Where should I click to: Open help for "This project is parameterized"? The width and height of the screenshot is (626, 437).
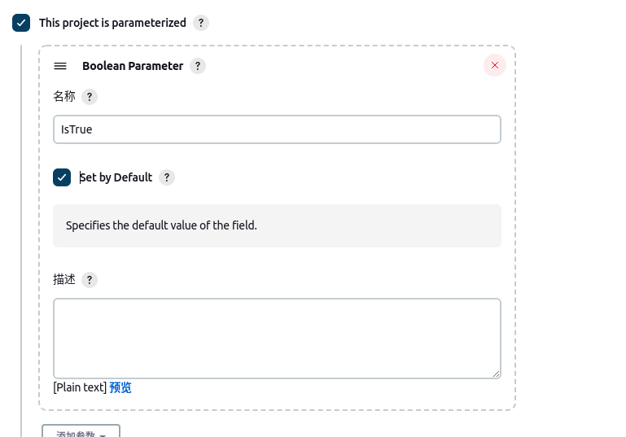[x=201, y=23]
